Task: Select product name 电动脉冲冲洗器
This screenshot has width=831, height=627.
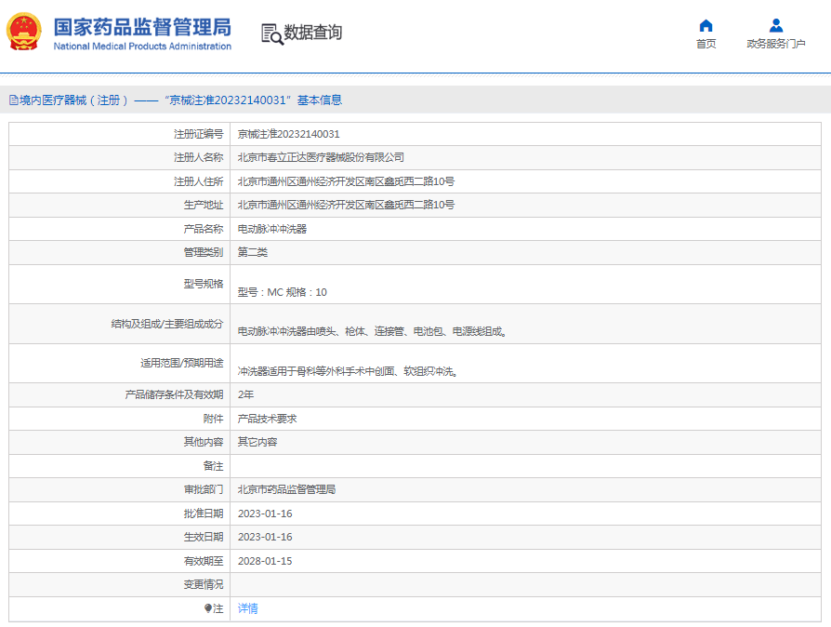Action: (271, 229)
